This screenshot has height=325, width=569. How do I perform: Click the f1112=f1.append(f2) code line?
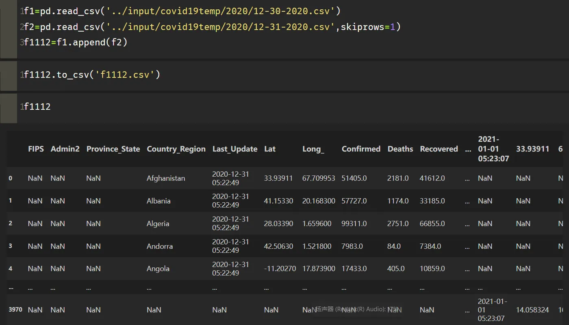pyautogui.click(x=76, y=42)
